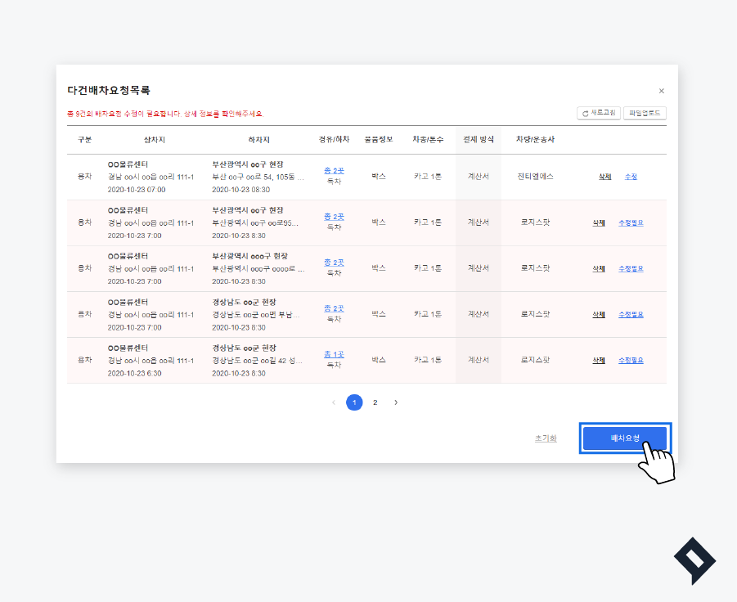The height and width of the screenshot is (602, 737).
Task: Click the 새로고침 refresh button
Action: pos(599,114)
